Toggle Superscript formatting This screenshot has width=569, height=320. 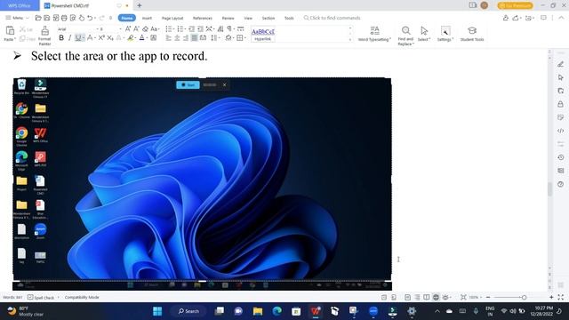101,37
